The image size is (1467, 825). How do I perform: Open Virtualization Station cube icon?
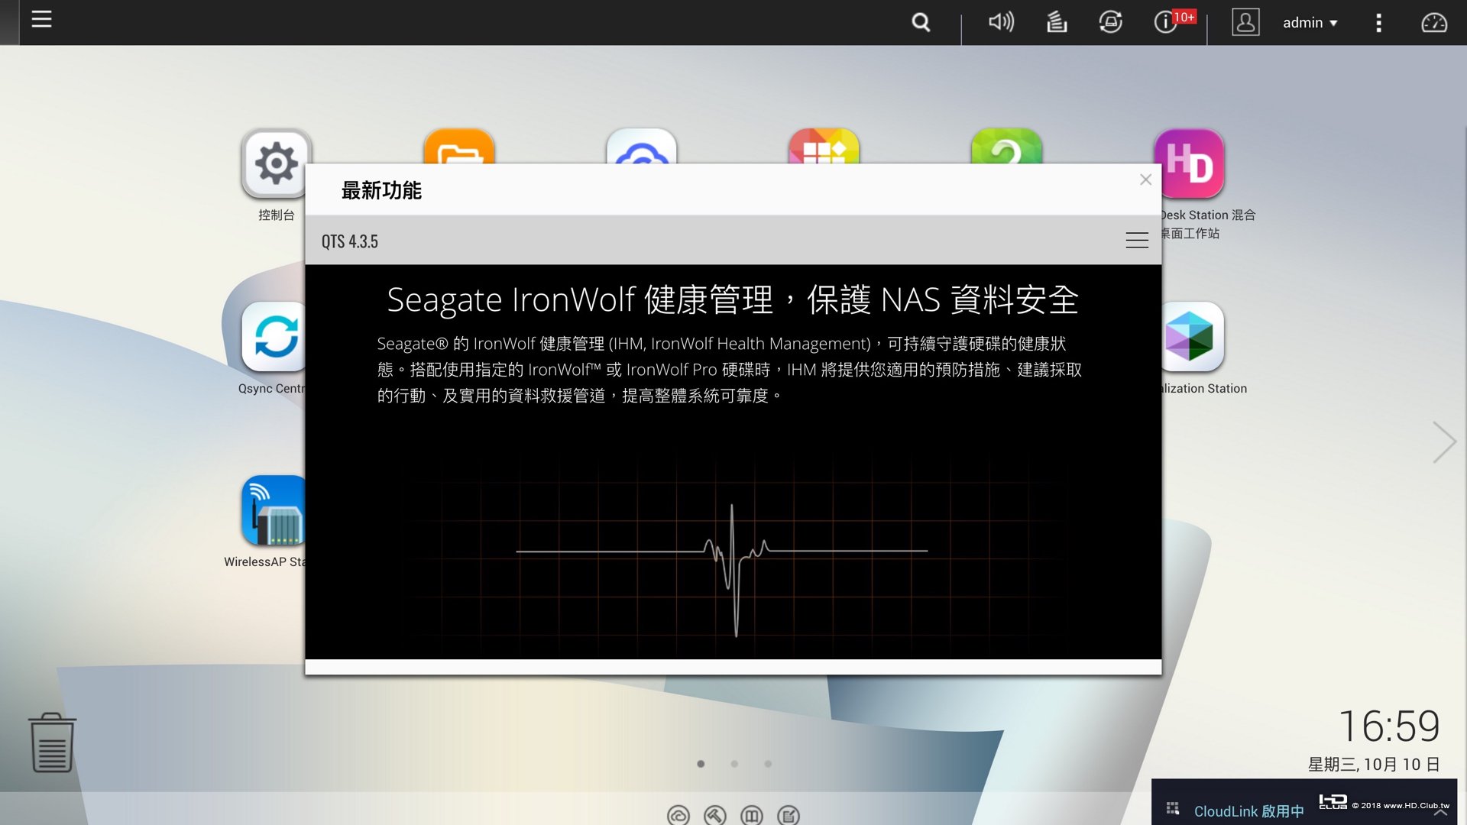coord(1192,337)
